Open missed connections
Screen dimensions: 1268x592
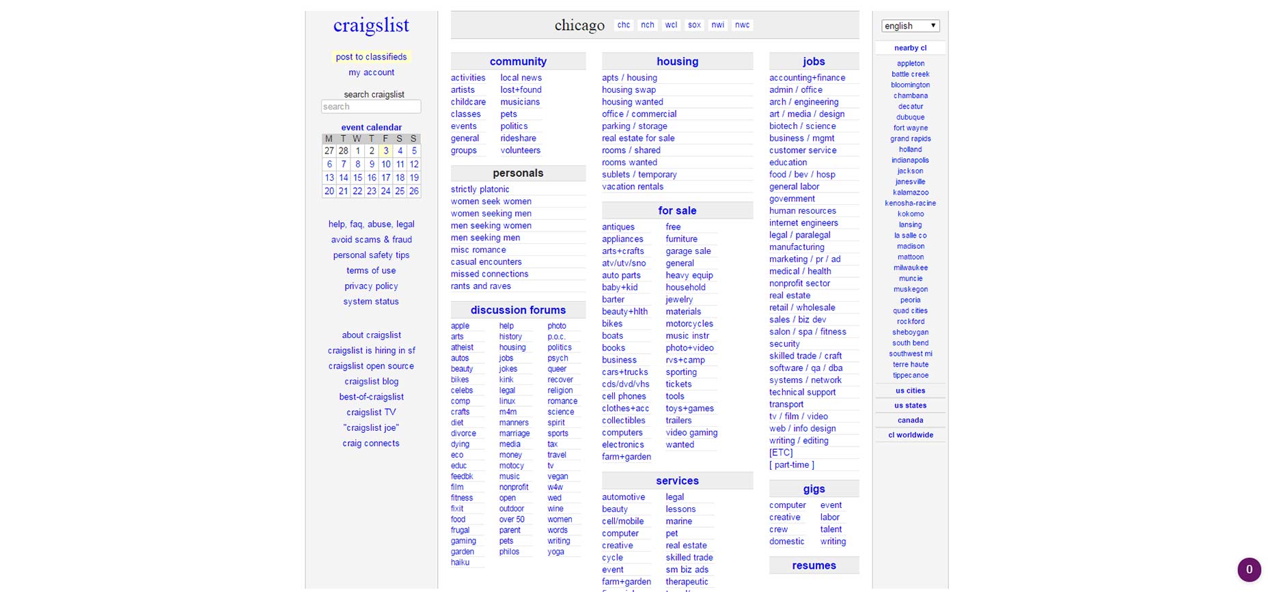coord(489,274)
